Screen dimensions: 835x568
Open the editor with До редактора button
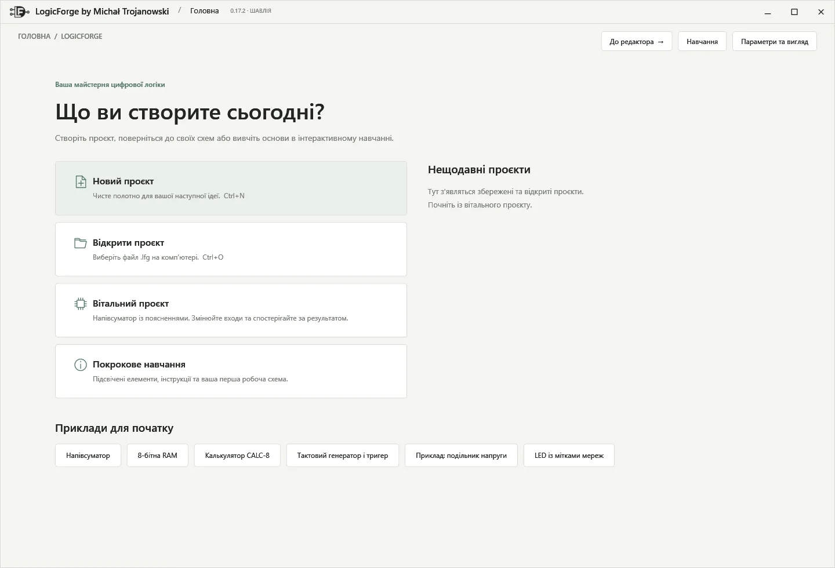(x=637, y=42)
